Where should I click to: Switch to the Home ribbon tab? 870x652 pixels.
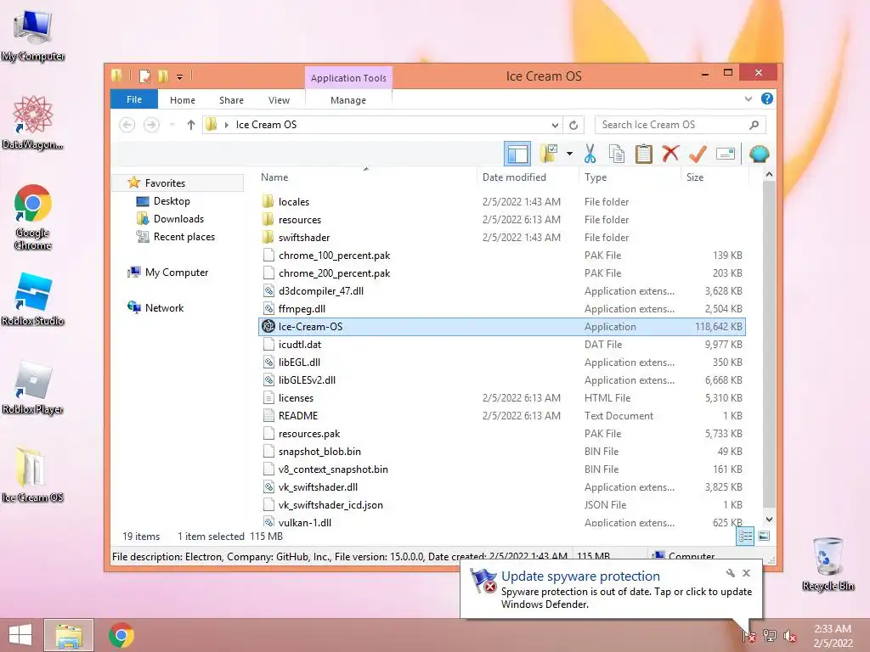click(183, 100)
